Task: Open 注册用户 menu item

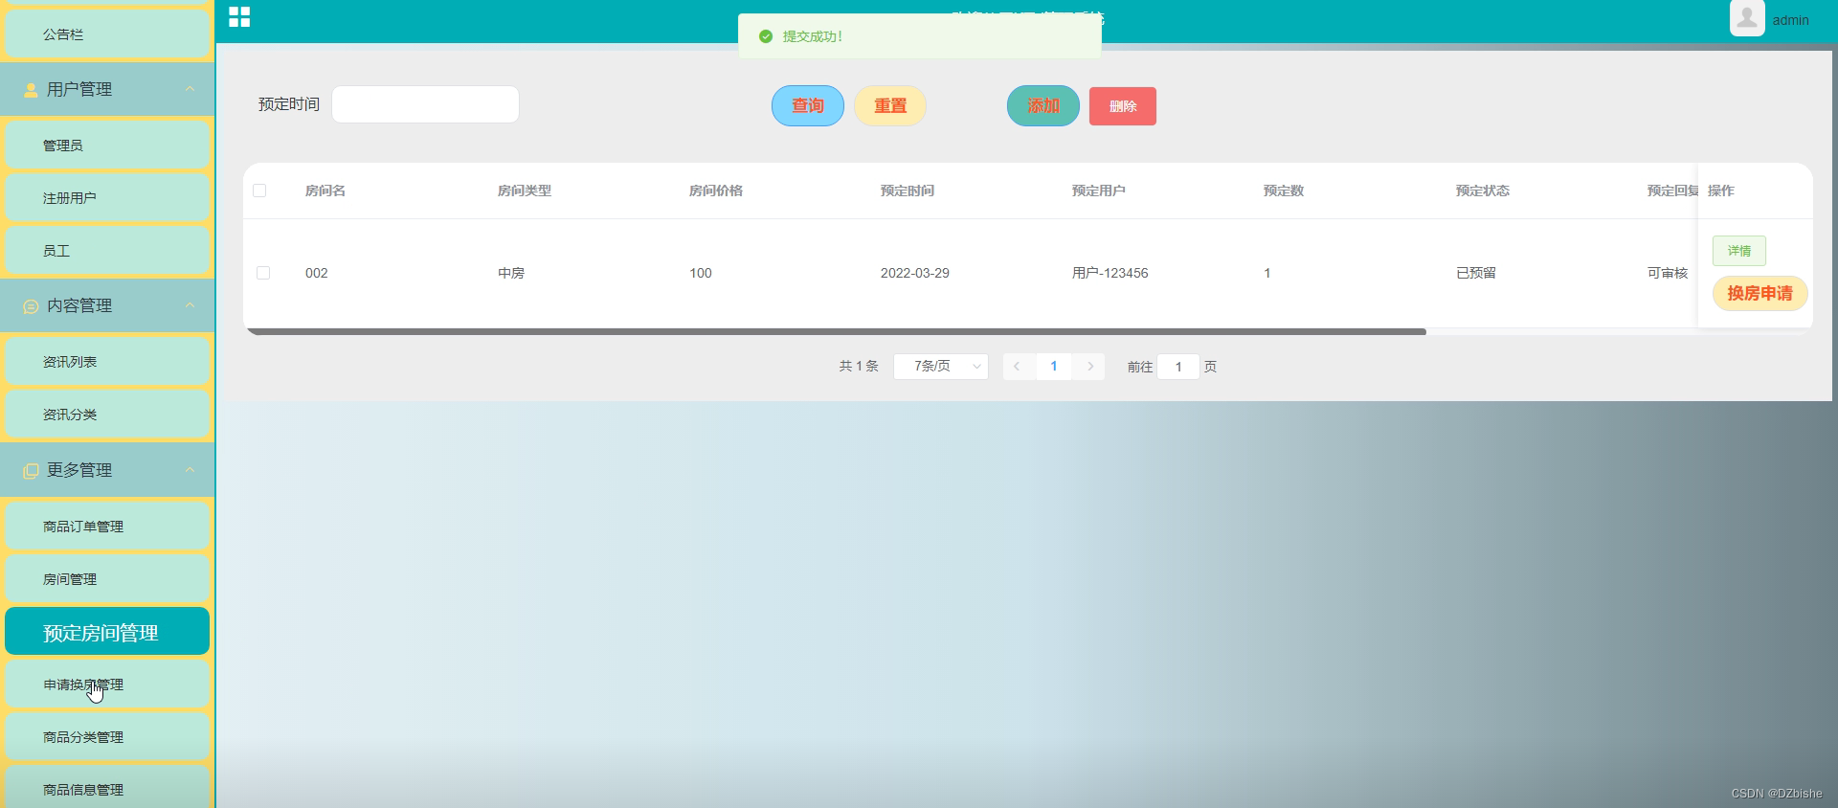Action: pyautogui.click(x=107, y=197)
